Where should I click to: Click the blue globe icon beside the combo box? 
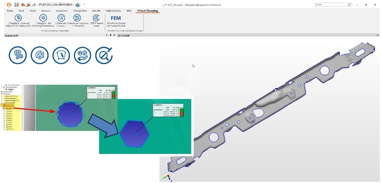pos(78,4)
